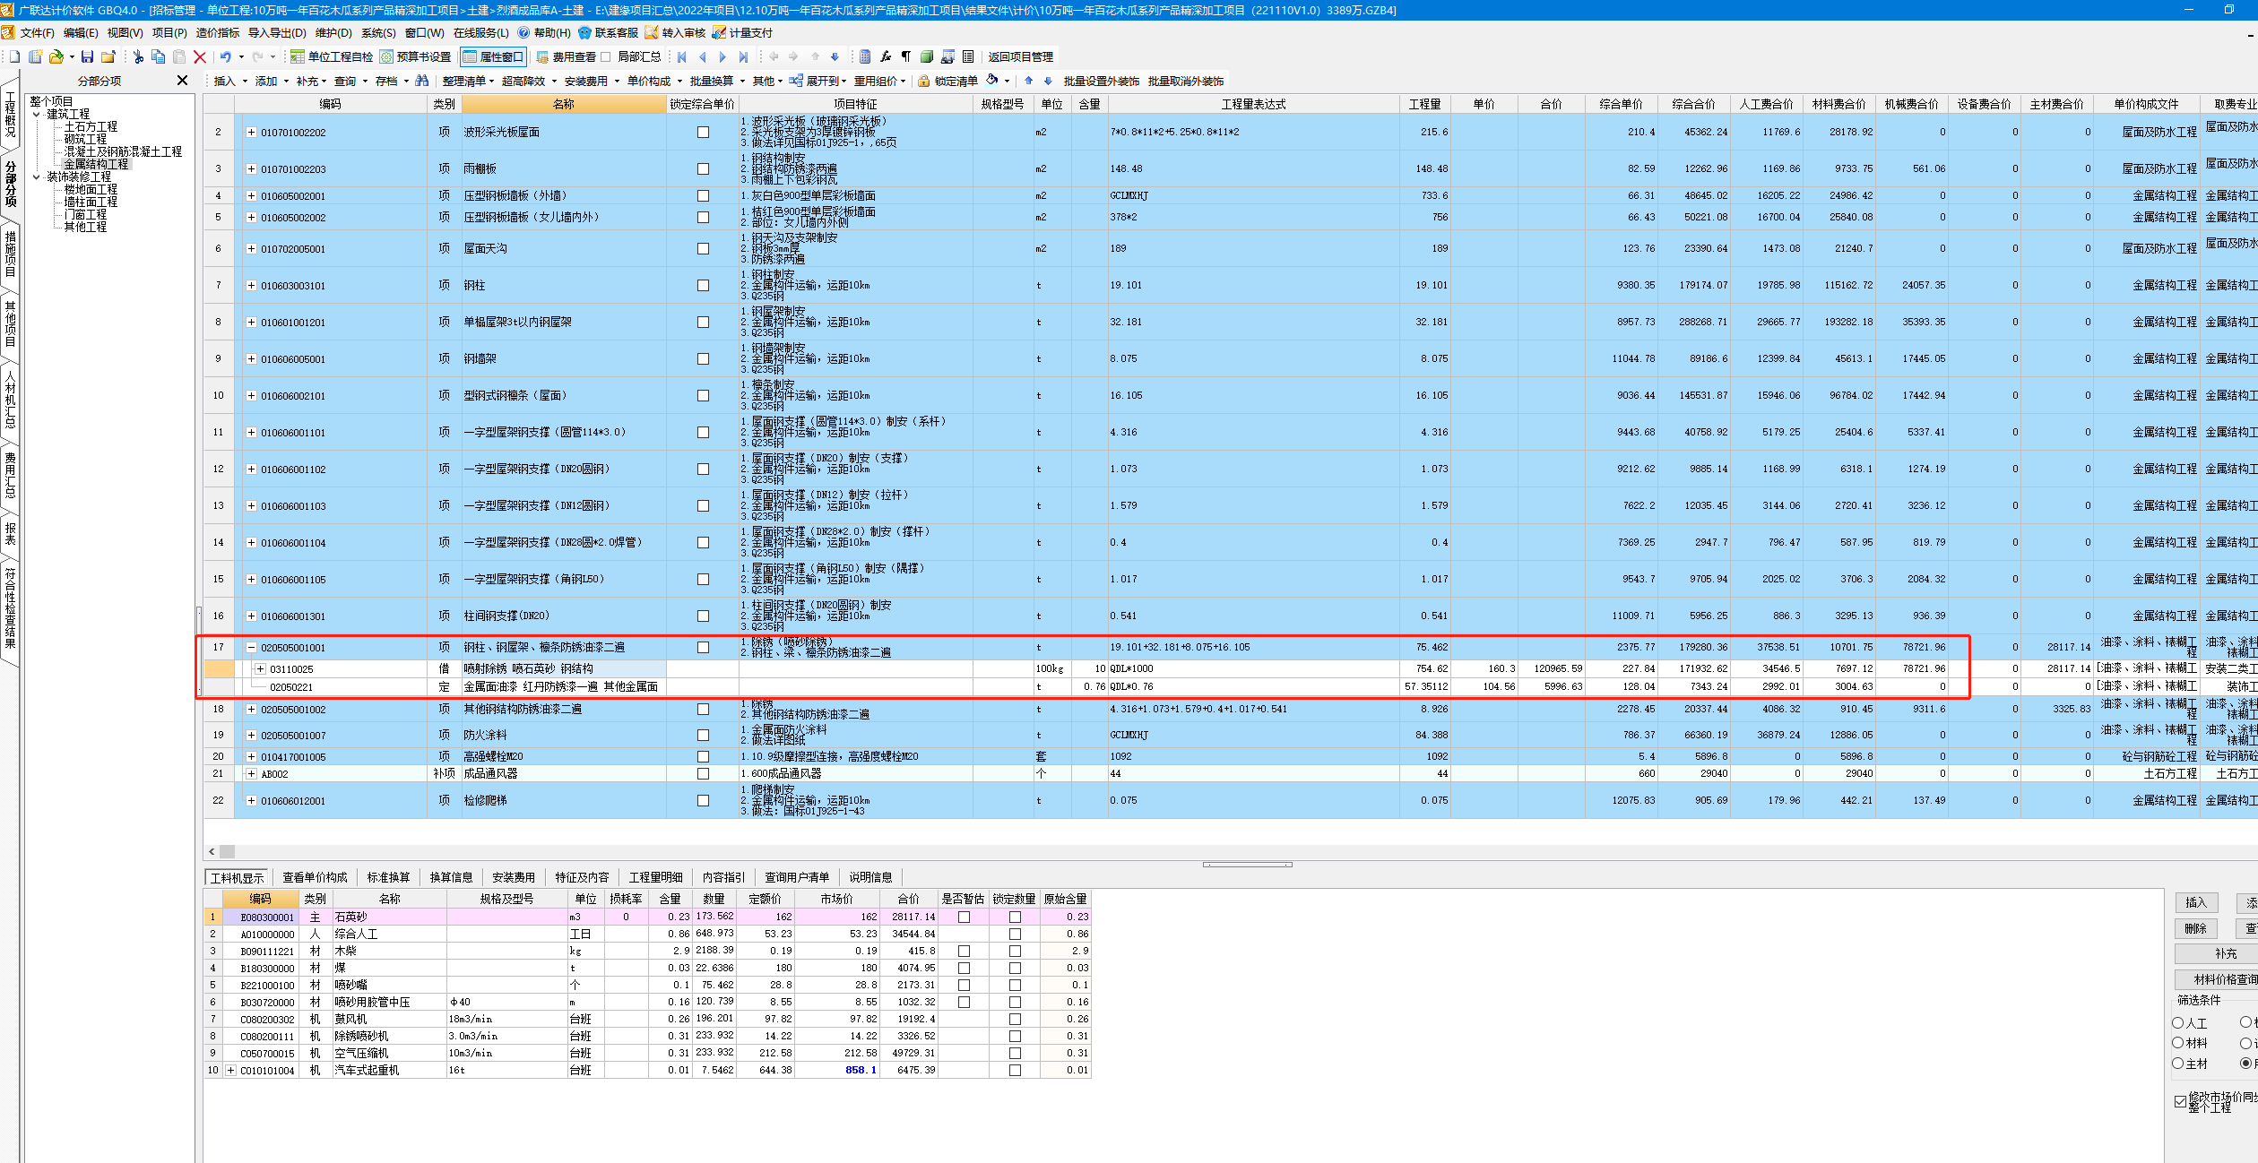
Task: Collapse row 020505001001 minus sign
Action: [x=251, y=647]
